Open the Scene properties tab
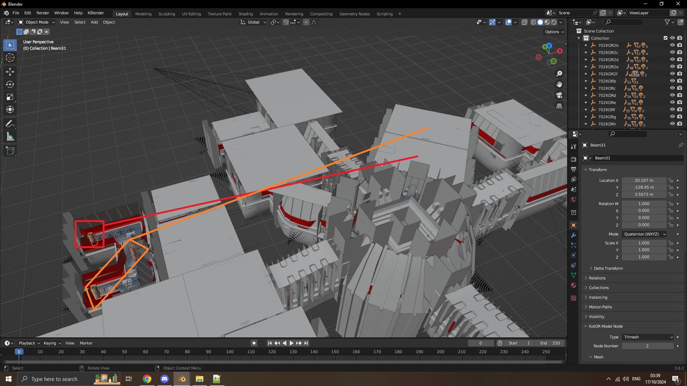The image size is (687, 386). 574,189
